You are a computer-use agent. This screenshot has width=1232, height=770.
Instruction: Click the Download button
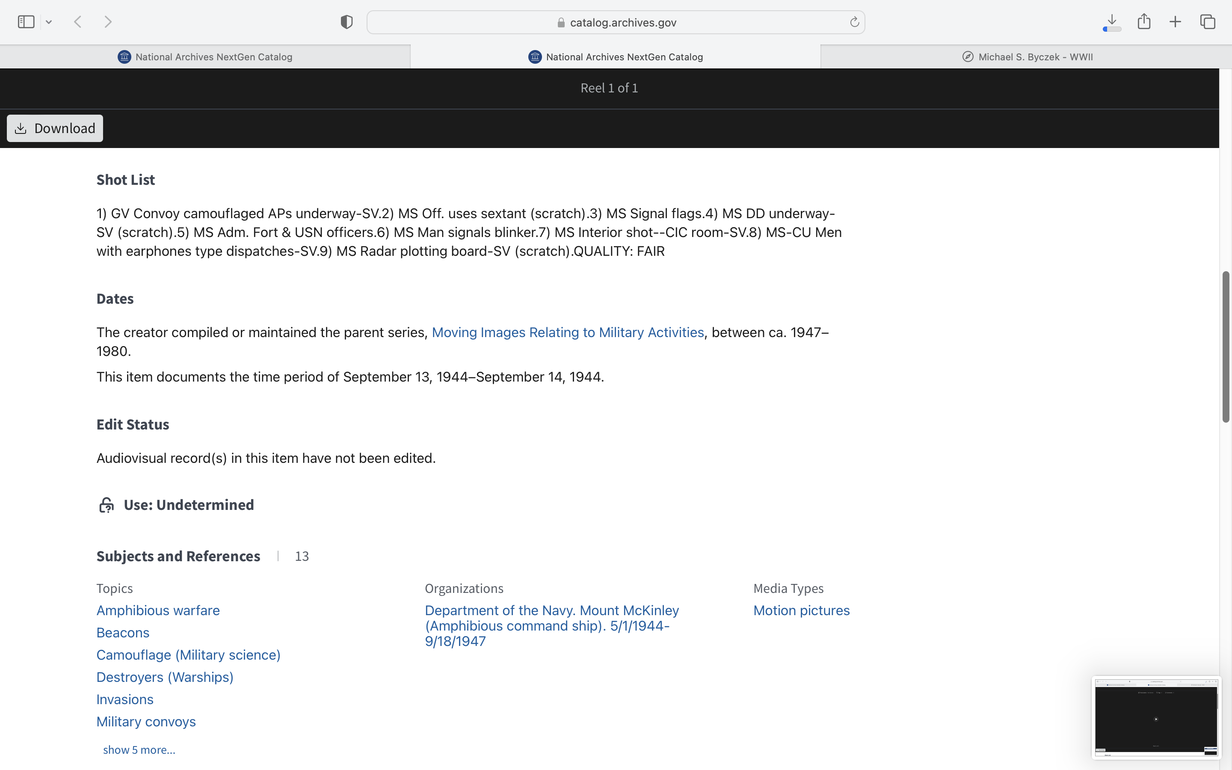click(55, 128)
